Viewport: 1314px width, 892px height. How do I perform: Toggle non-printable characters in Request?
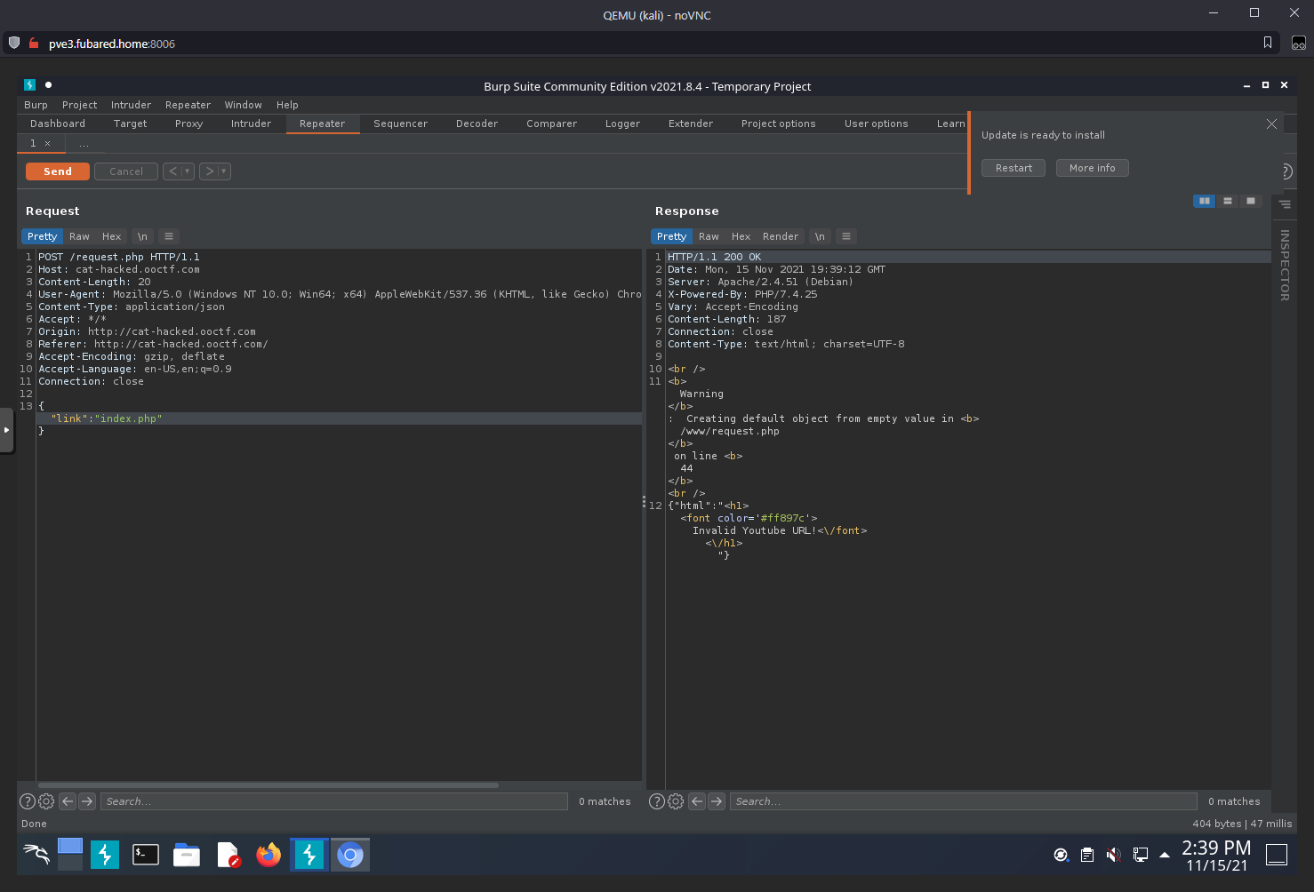coord(142,236)
